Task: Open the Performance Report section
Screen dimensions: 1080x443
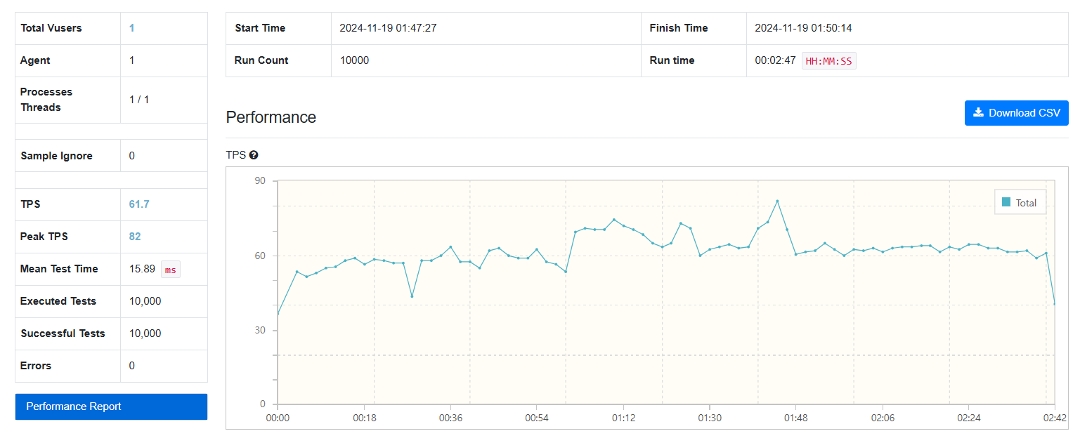Action: (111, 406)
